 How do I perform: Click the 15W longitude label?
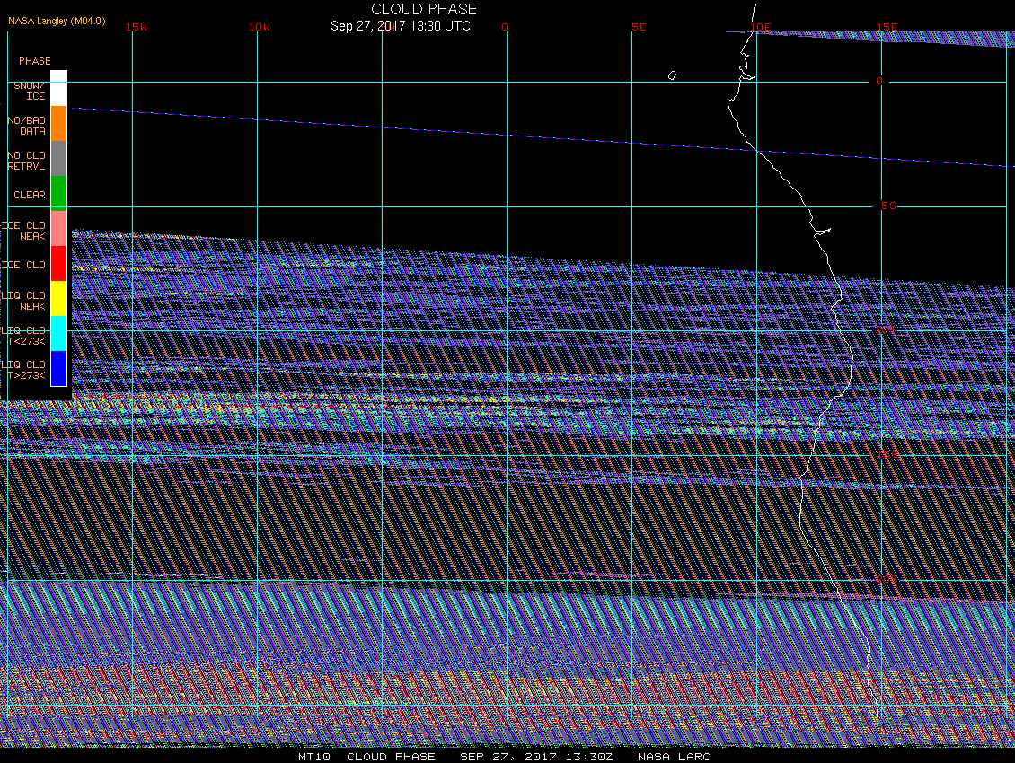[137, 27]
